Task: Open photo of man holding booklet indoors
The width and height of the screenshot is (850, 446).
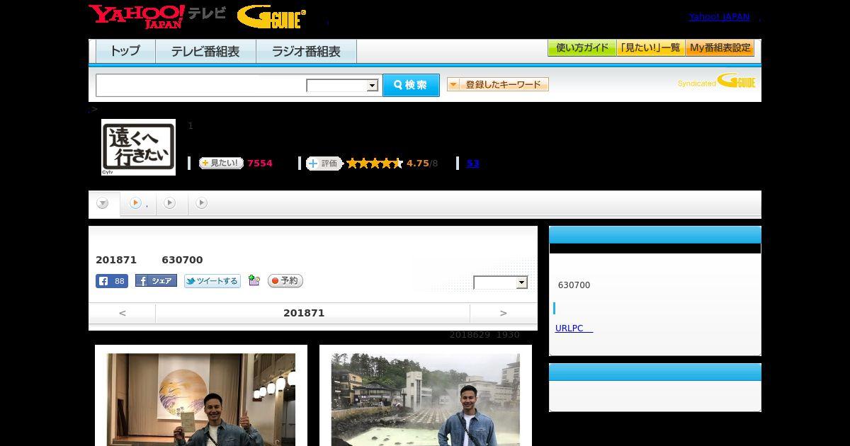Action: [201, 399]
